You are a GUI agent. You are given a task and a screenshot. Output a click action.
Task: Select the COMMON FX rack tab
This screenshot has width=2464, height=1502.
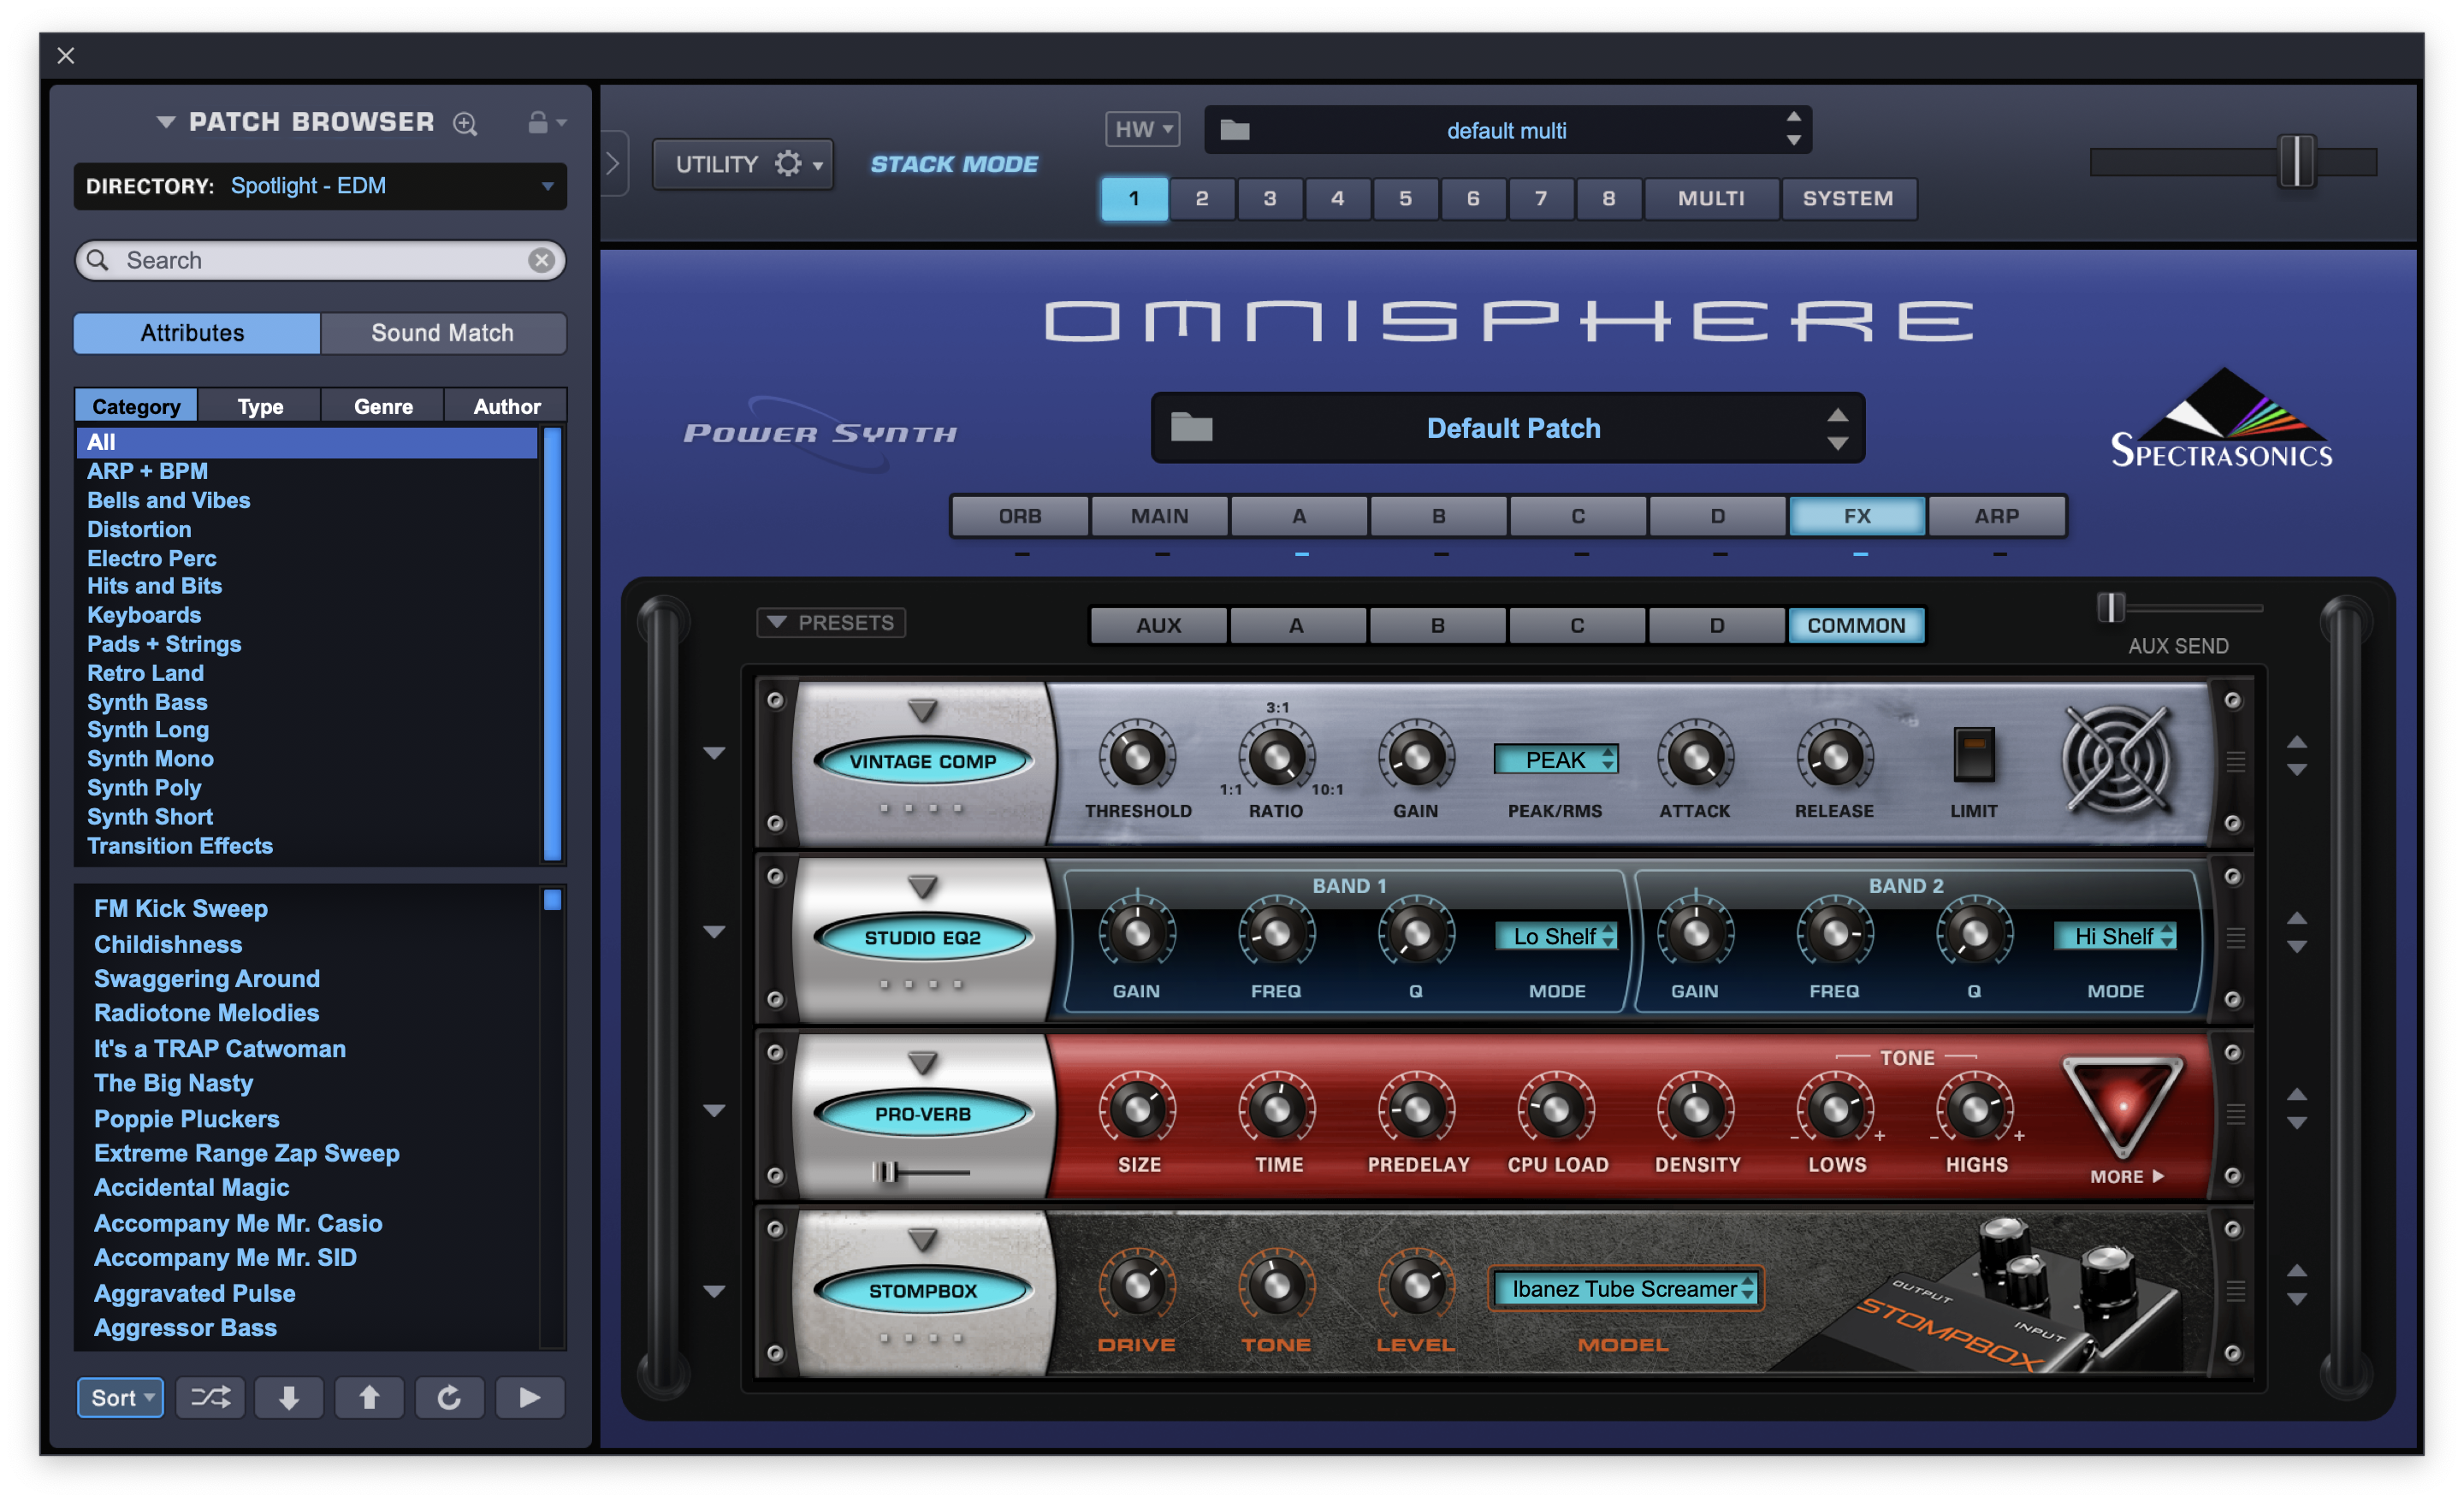(x=1856, y=625)
